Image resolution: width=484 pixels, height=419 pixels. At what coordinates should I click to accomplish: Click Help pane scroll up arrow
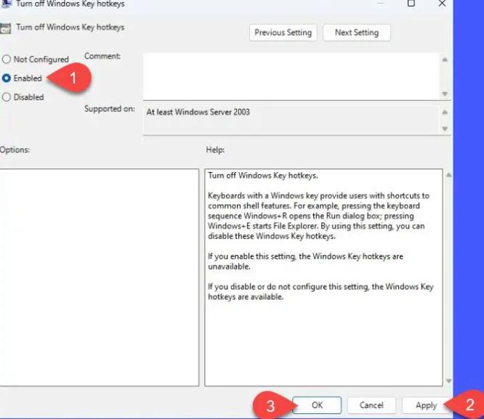(x=448, y=175)
